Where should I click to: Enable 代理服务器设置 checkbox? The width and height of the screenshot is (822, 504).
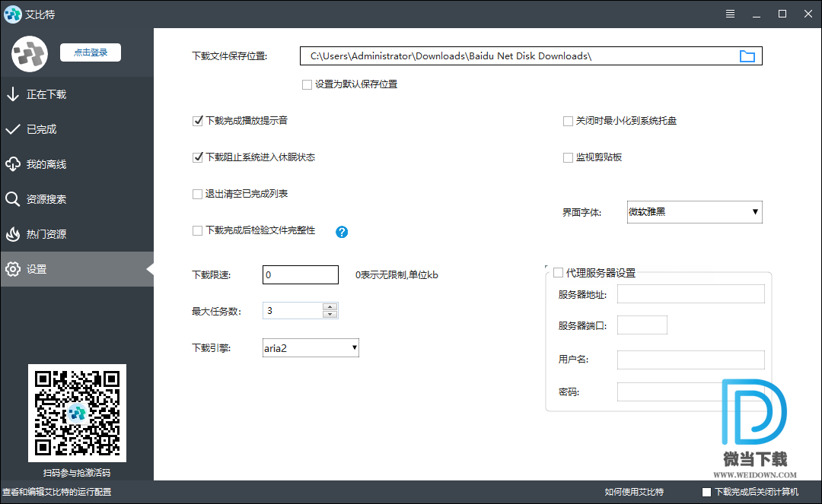[x=559, y=273]
